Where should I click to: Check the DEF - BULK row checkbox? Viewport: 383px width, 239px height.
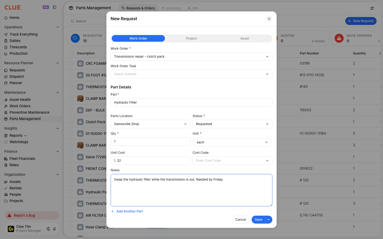pos(71,110)
